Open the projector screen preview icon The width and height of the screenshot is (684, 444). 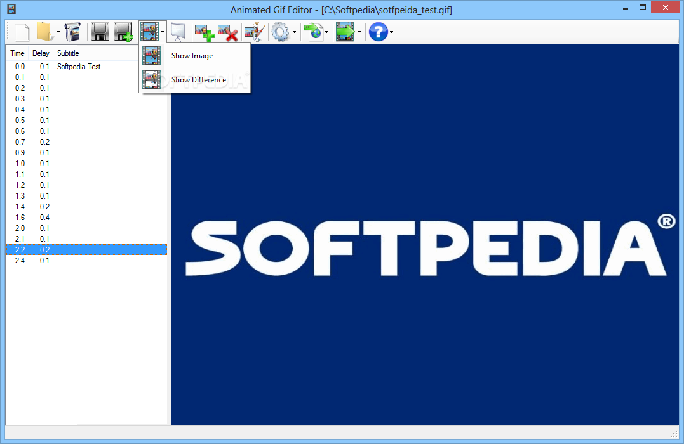tap(178, 32)
